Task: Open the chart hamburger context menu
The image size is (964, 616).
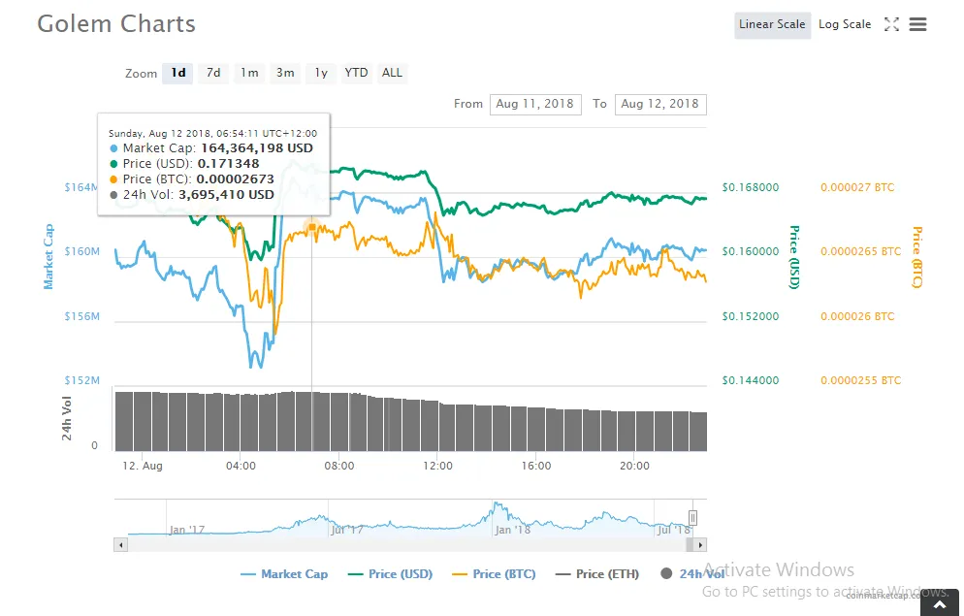Action: [x=917, y=24]
